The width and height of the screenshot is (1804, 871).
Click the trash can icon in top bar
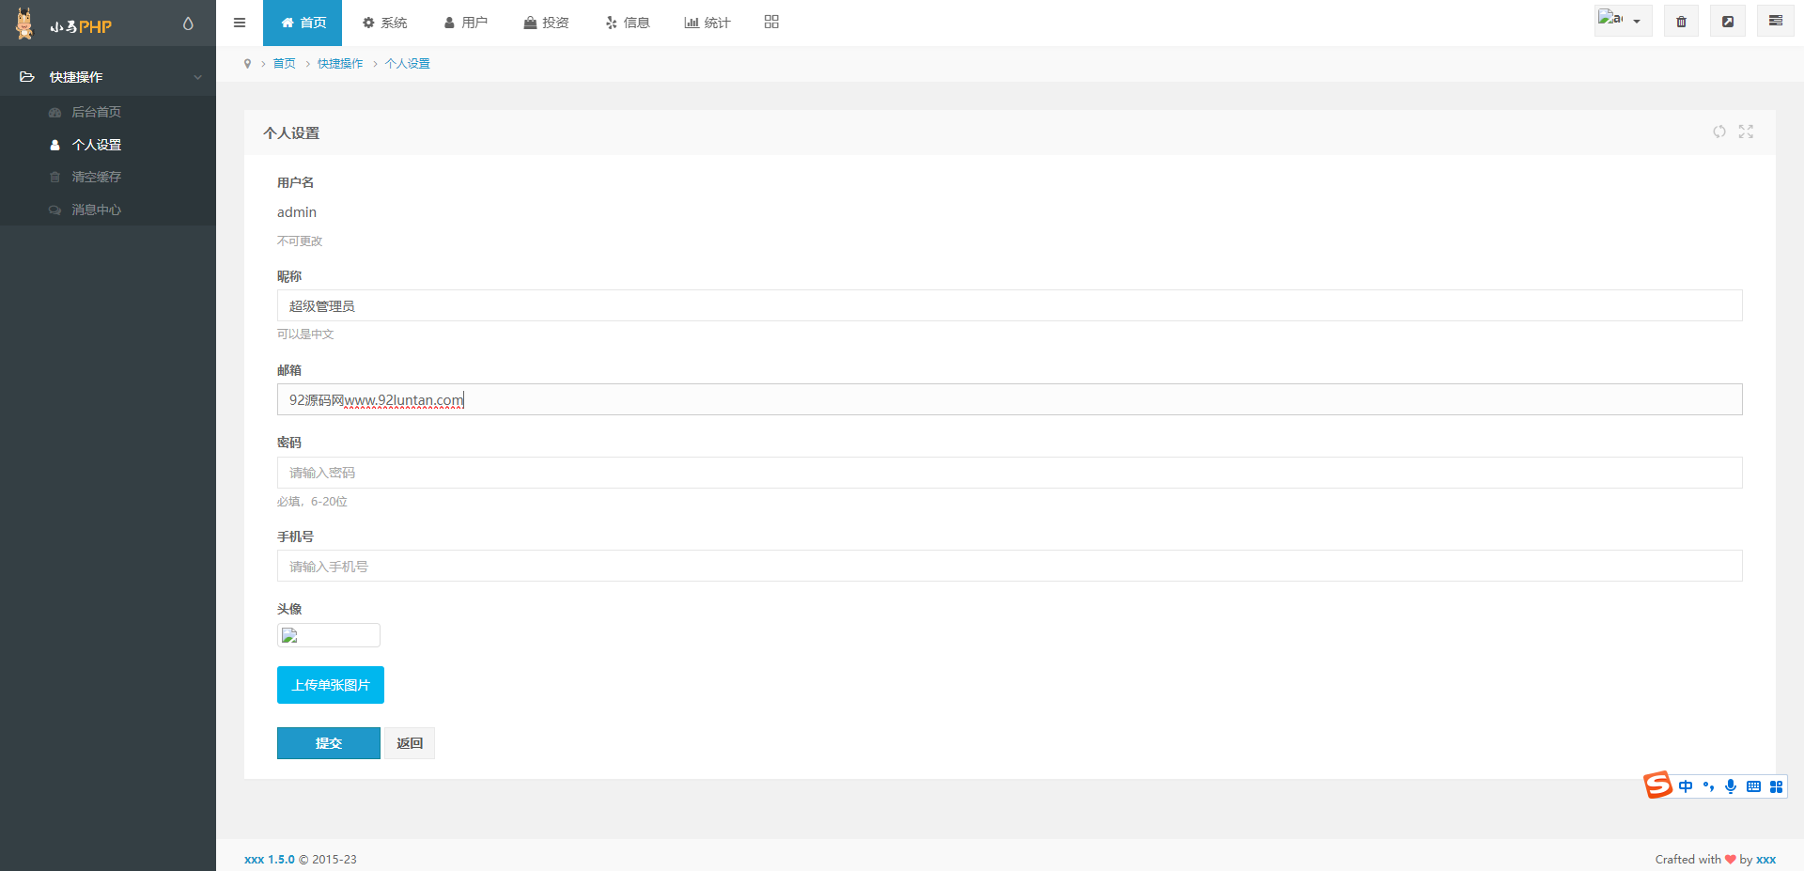tap(1681, 21)
